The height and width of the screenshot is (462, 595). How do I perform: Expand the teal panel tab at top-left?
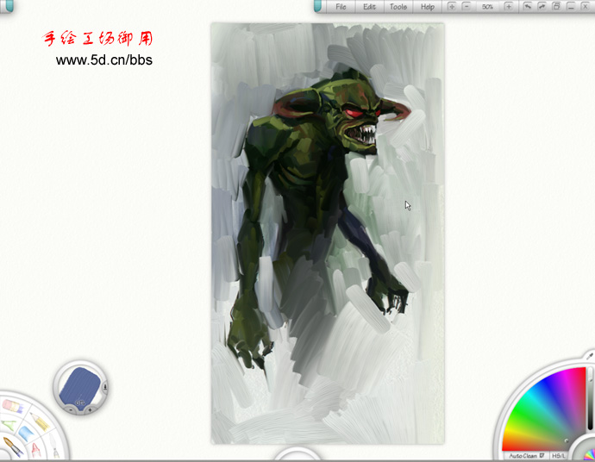pos(8,6)
